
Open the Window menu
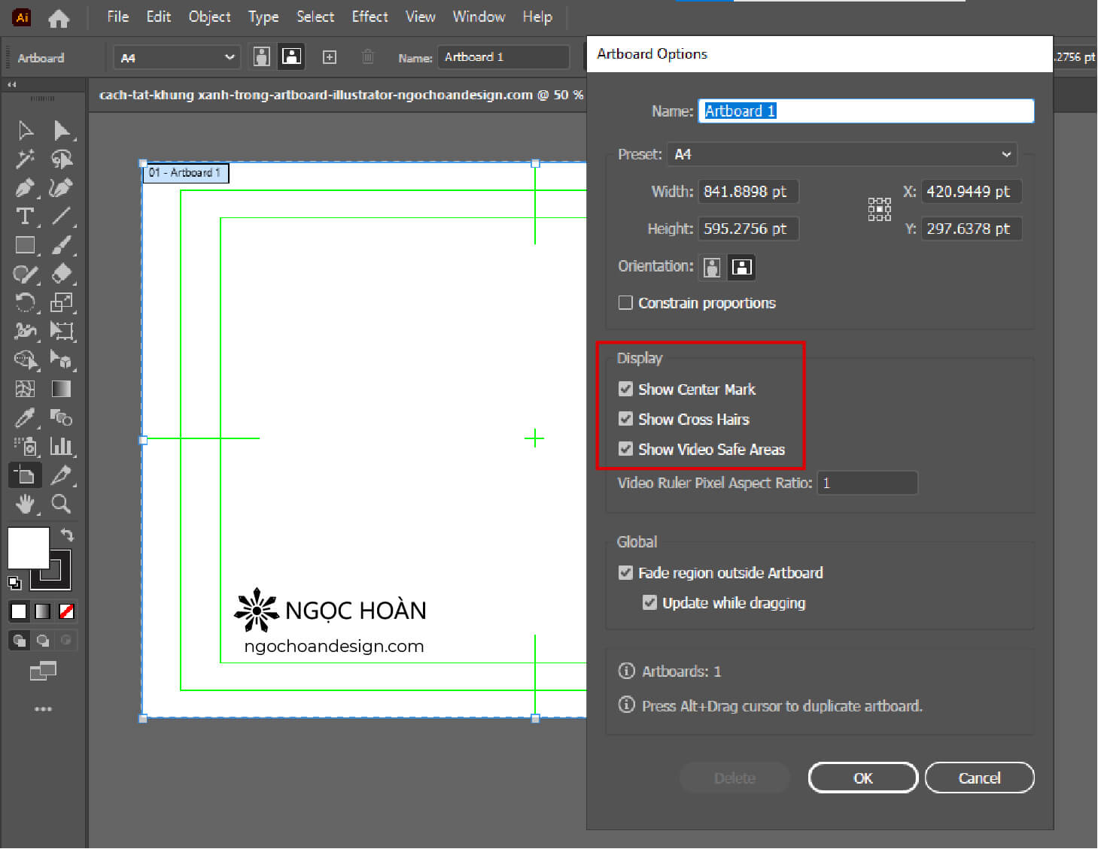pos(479,17)
